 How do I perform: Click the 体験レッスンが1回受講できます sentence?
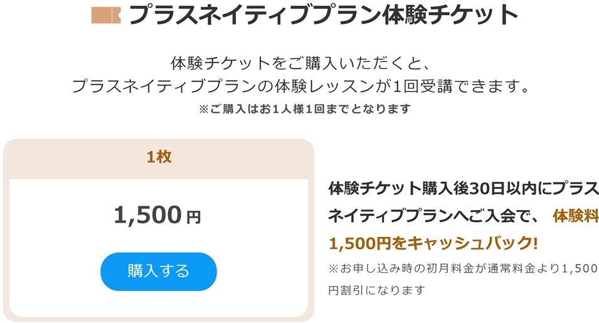pyautogui.click(x=402, y=87)
